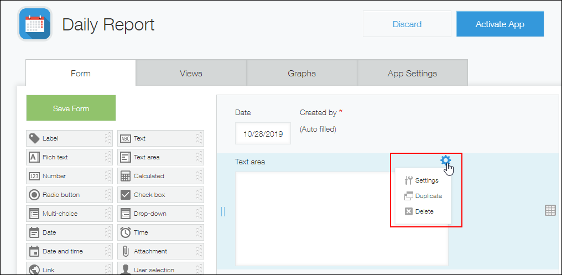Select the Multi-choice field
The width and height of the screenshot is (562, 275).
click(x=69, y=214)
